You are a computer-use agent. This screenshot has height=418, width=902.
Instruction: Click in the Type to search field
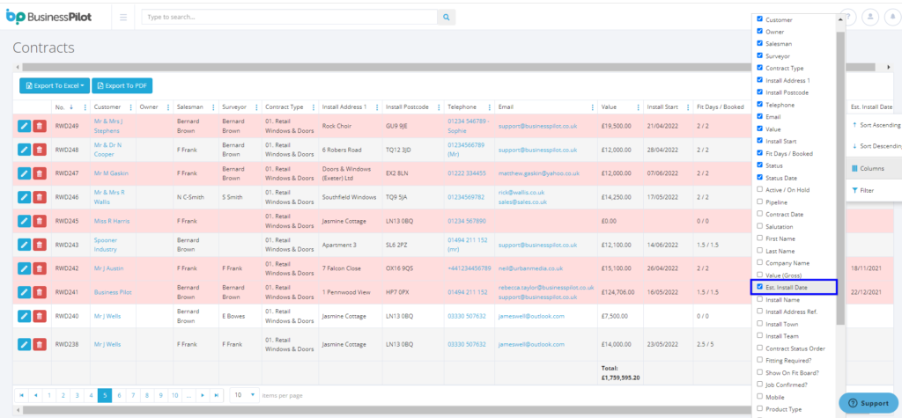tap(289, 17)
